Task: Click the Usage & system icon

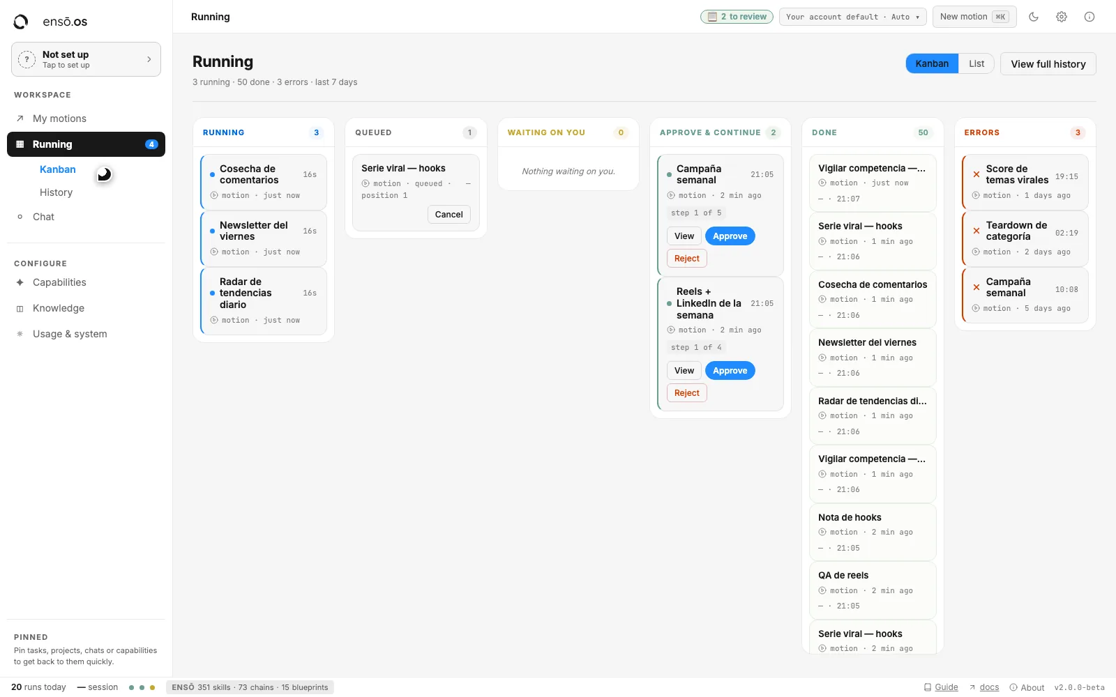Action: (x=20, y=334)
